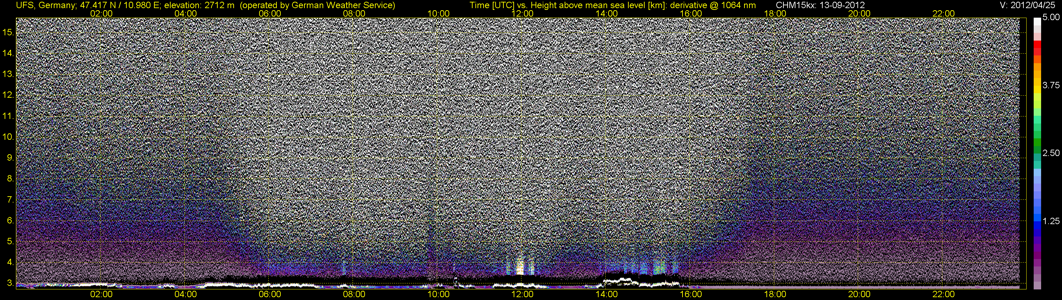Click the '14.' height axis label

pyautogui.click(x=8, y=53)
